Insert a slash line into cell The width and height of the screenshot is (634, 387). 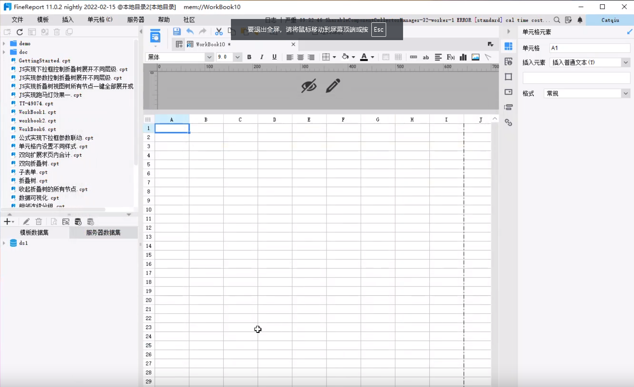point(488,57)
